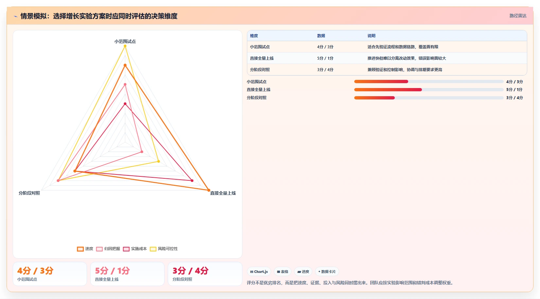The image size is (540, 299).
Task: Toggle the 归因把握 legend item
Action: 108,249
